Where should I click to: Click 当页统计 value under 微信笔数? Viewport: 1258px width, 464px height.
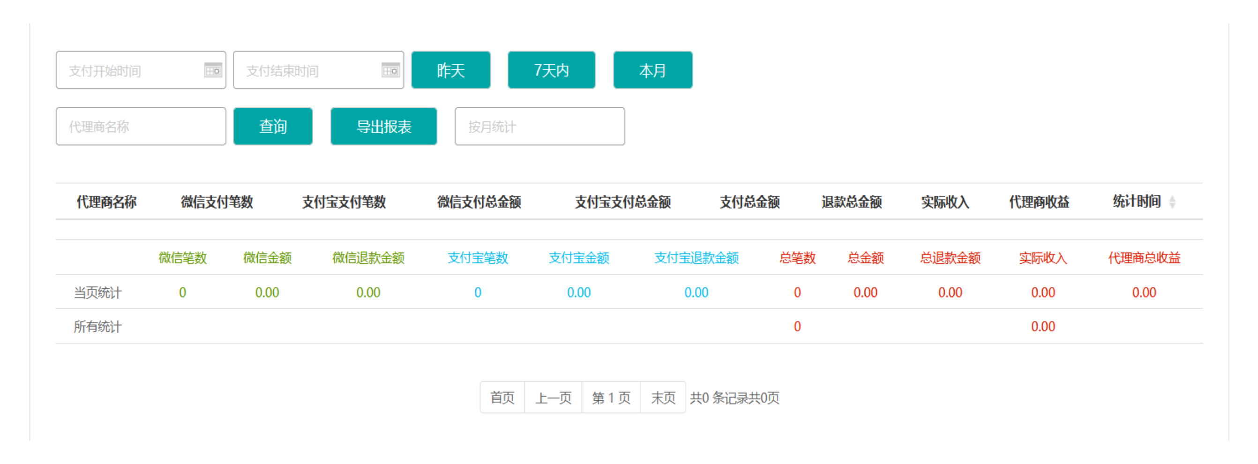tap(183, 292)
